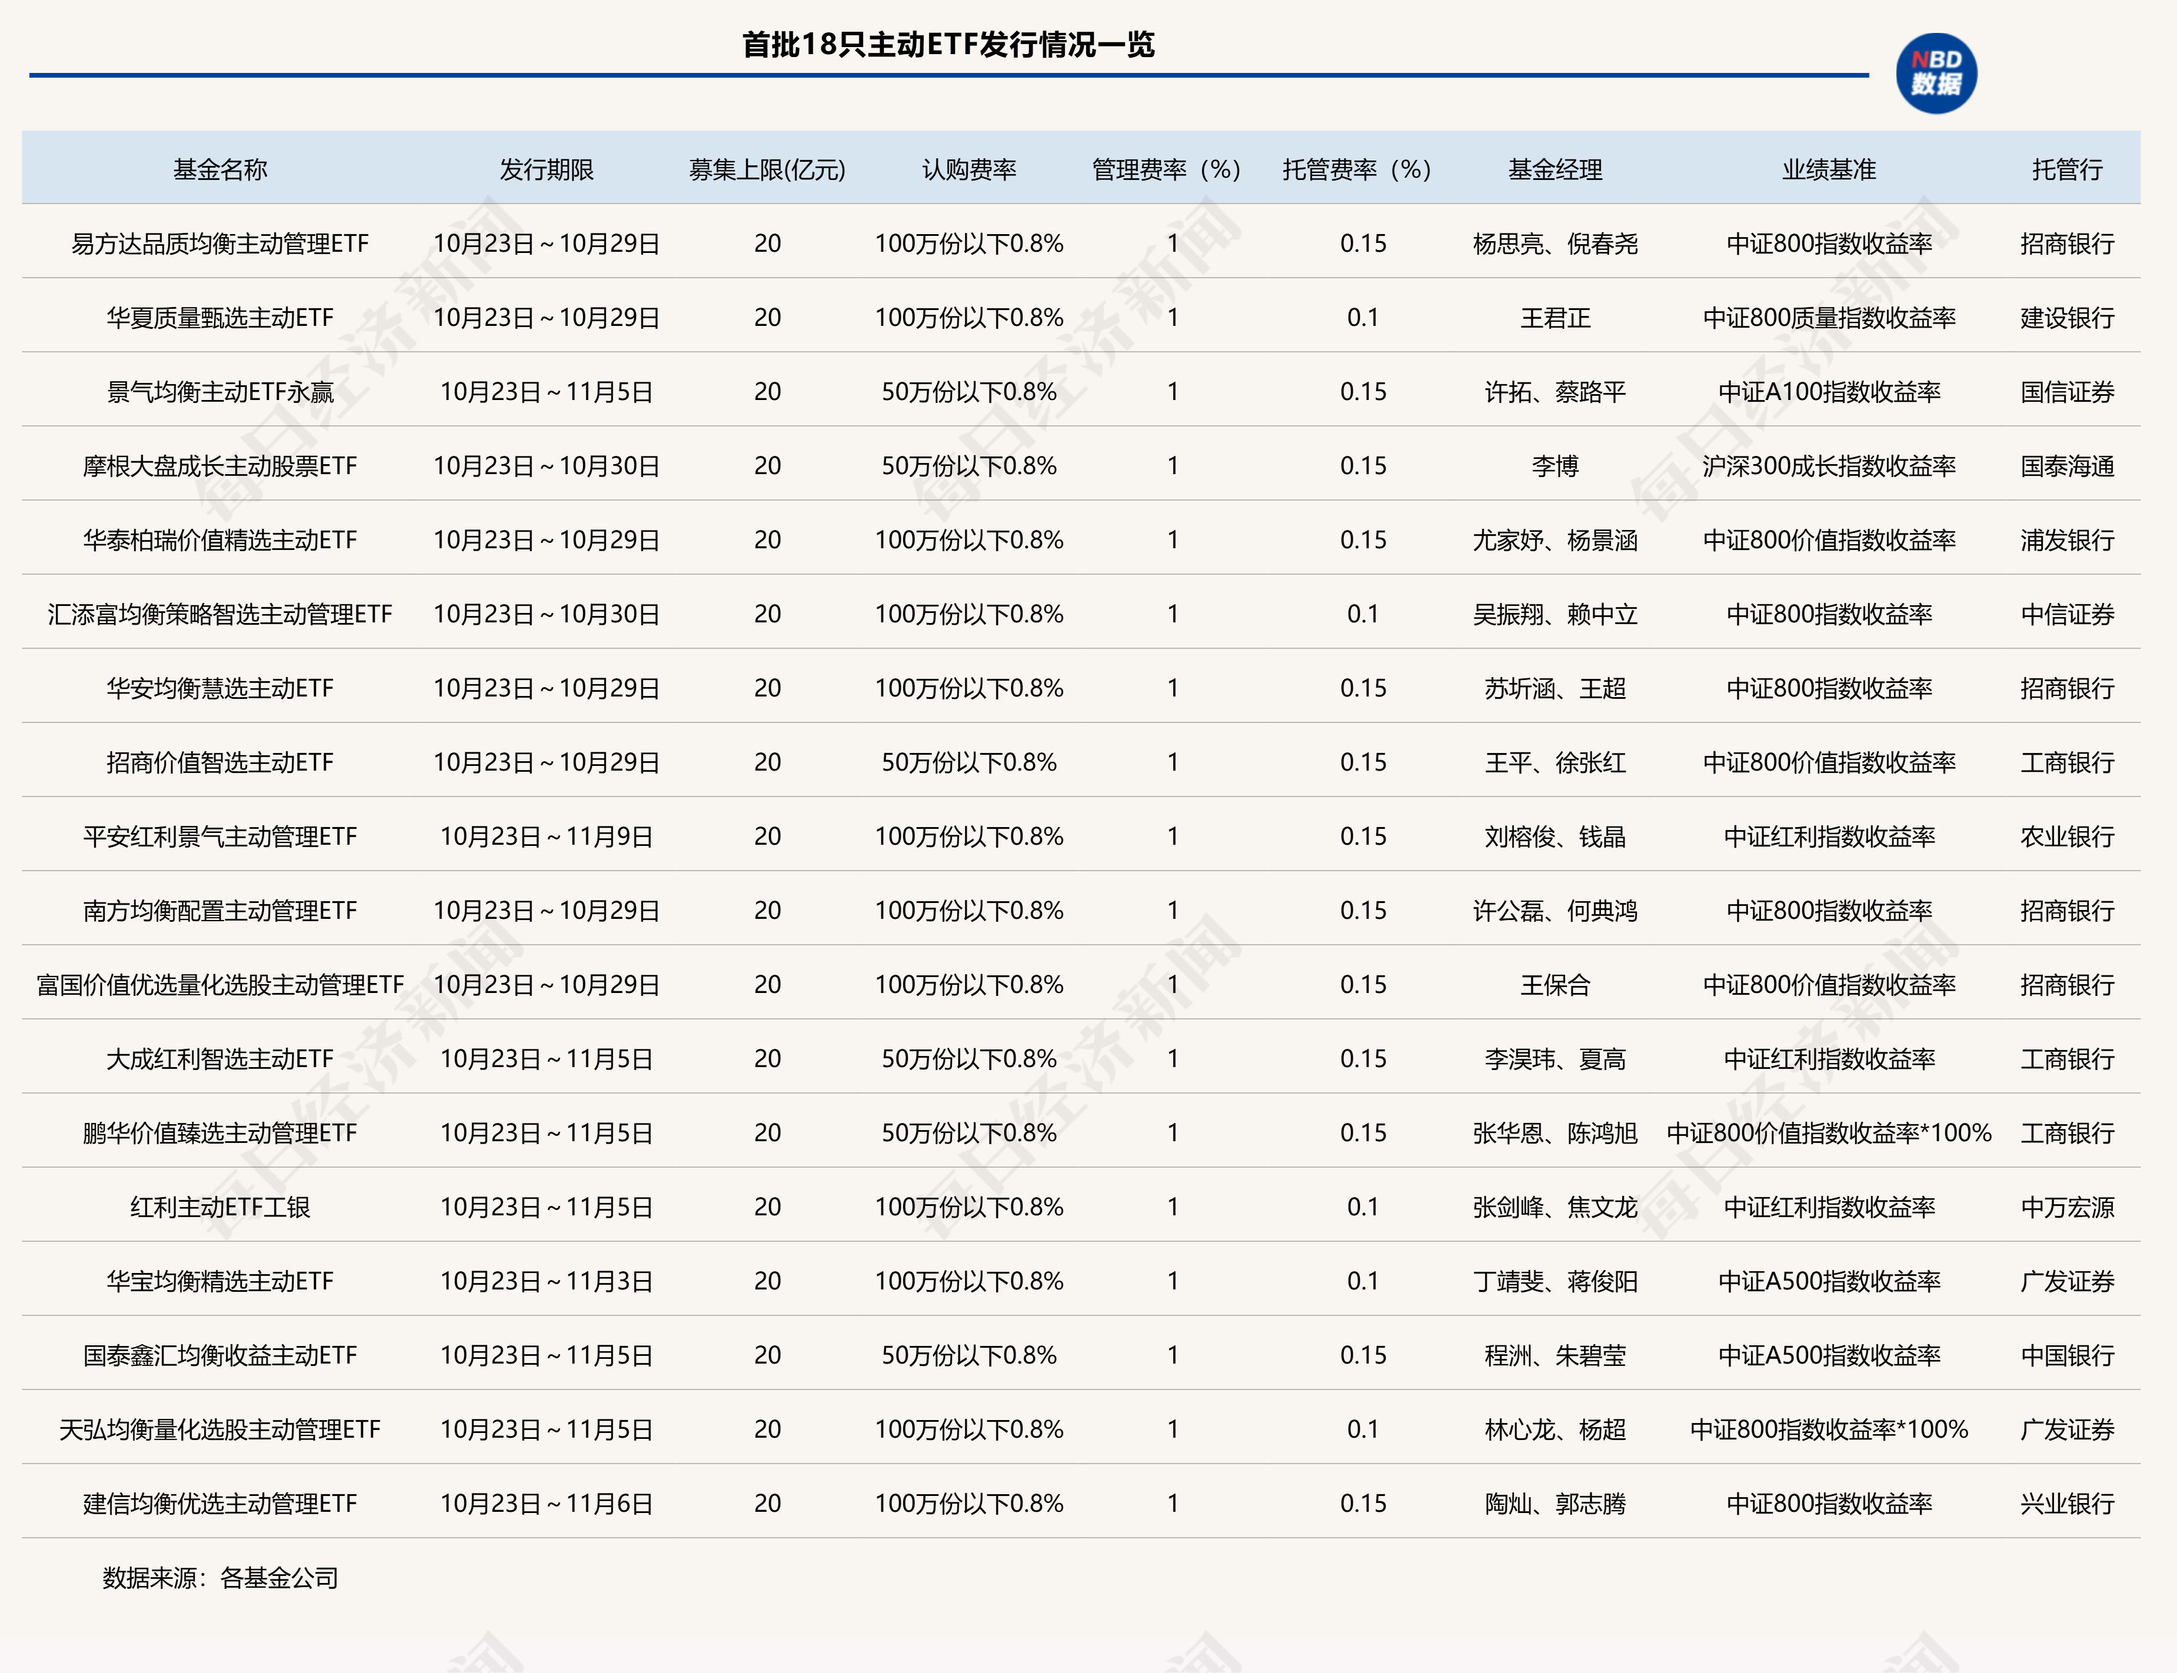The image size is (2177, 1673).
Task: Click the title 首批18只主动ETF发行情况一览
Action: (948, 45)
